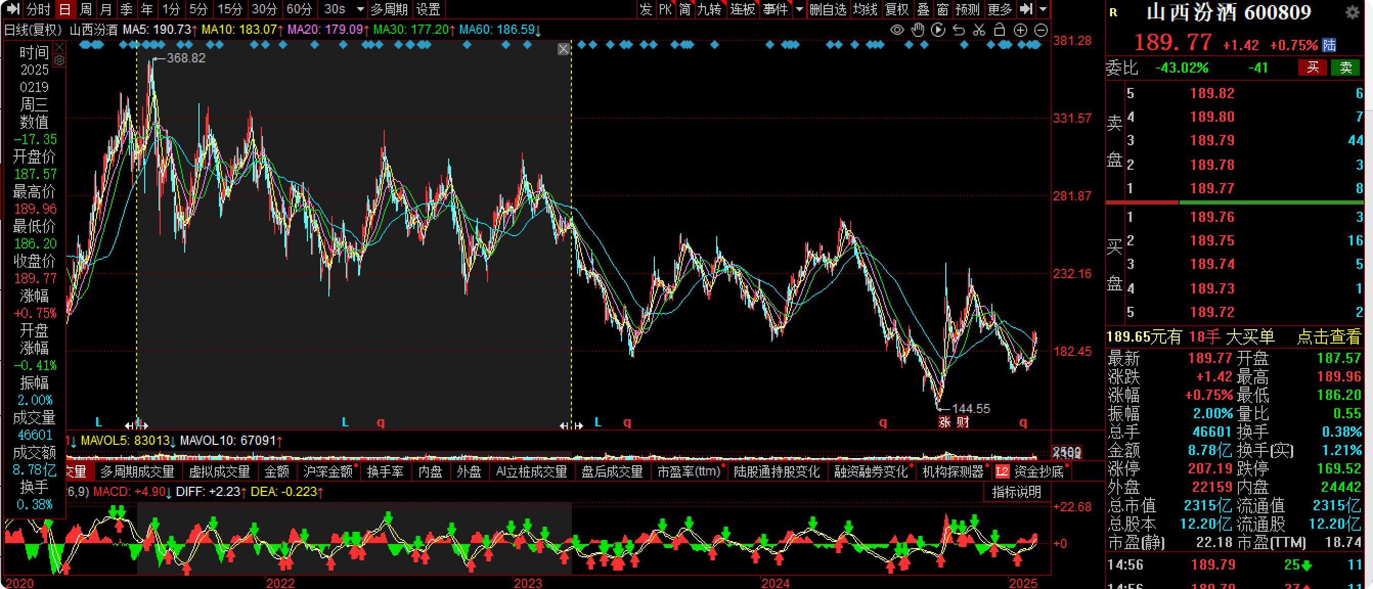This screenshot has width=1373, height=589.
Task: Open the 多周期 multi-period menu
Action: click(x=389, y=10)
